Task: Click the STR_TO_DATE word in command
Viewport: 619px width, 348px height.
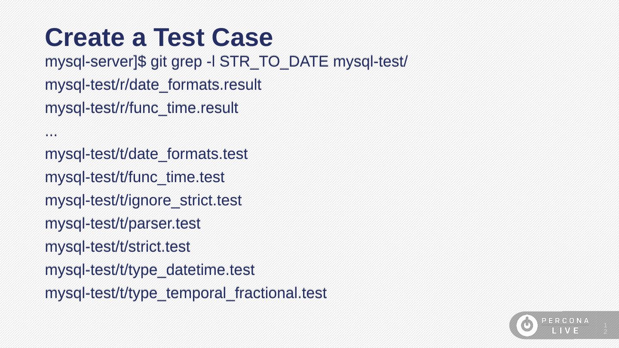Action: 274,62
